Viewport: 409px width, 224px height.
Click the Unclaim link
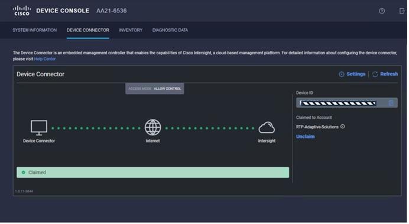point(305,137)
